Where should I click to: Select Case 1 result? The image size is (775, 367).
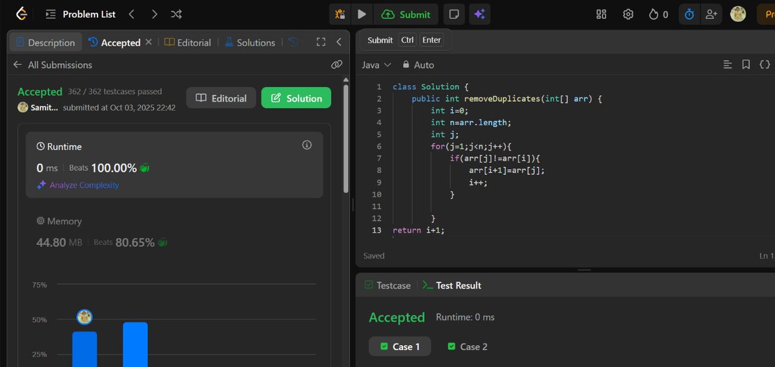tap(400, 346)
